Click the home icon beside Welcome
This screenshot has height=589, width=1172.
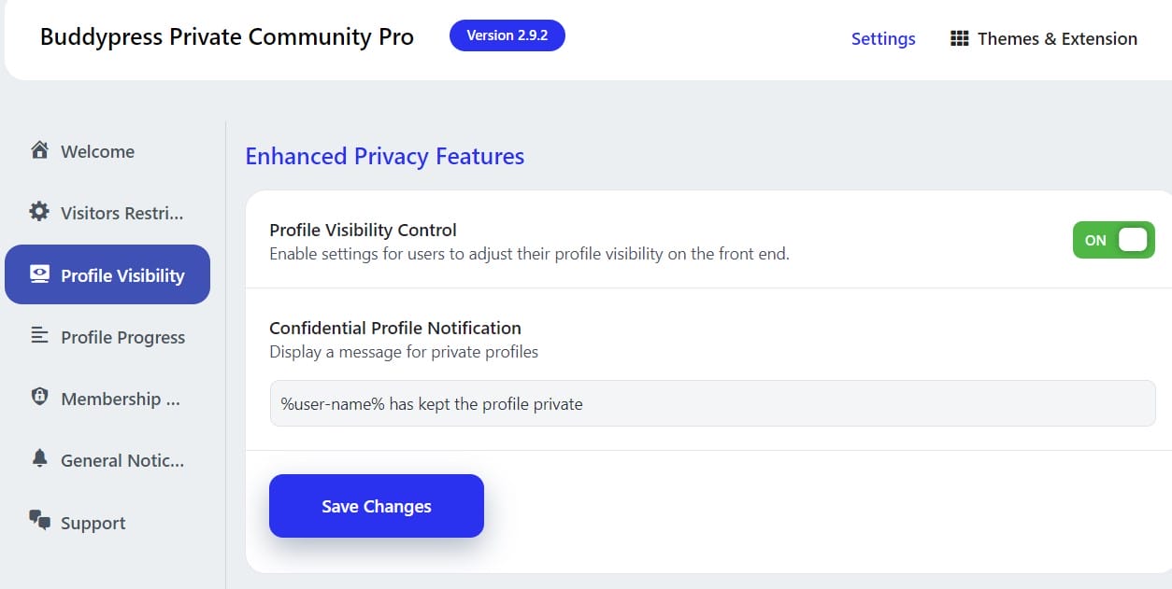(39, 150)
